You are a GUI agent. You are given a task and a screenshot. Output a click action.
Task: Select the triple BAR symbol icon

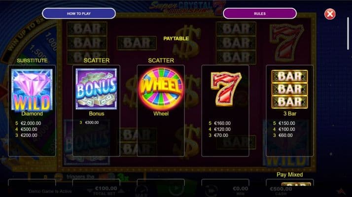click(290, 89)
